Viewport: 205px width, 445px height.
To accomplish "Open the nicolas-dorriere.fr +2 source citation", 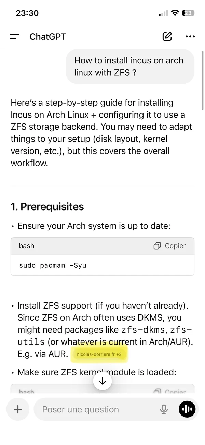I will 99,354.
